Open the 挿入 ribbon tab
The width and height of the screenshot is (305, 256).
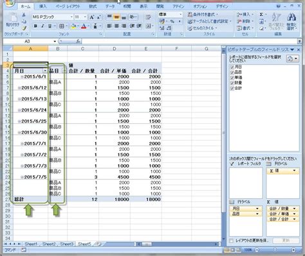click(x=43, y=6)
